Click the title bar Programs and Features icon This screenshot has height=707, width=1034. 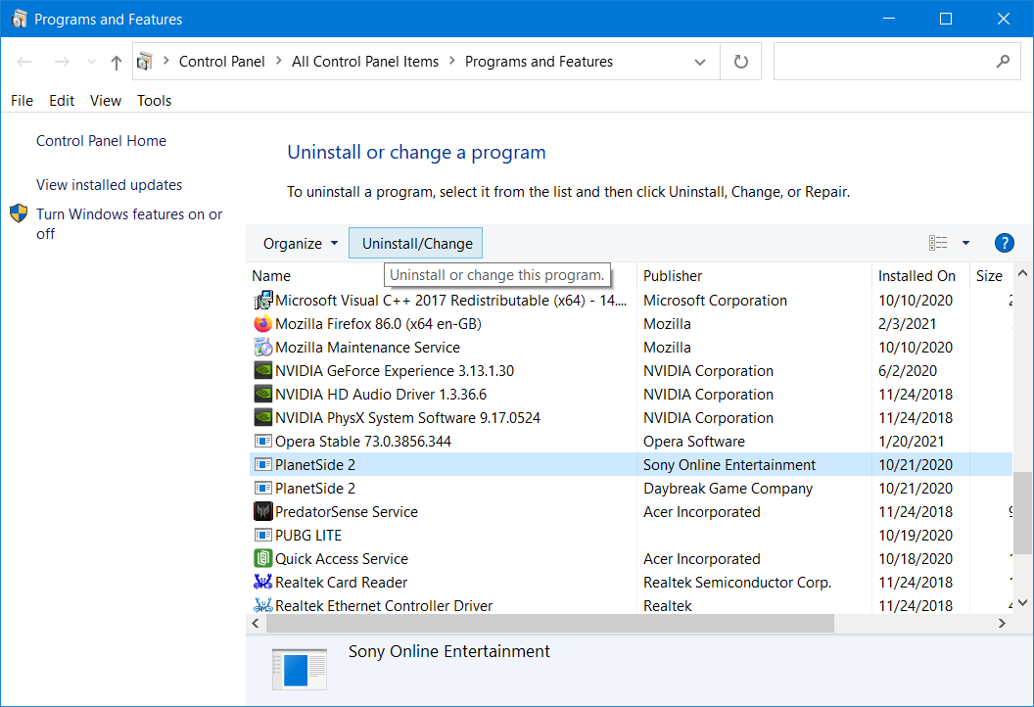coord(20,19)
